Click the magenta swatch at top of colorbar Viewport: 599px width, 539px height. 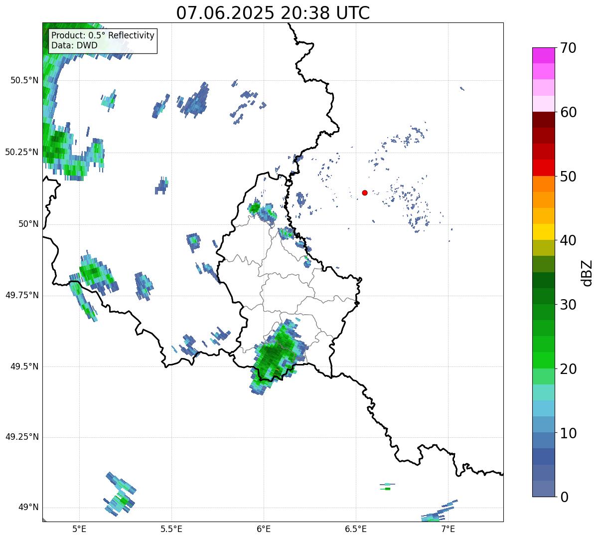(543, 55)
